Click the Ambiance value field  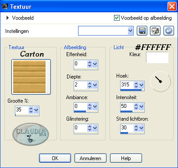(80, 106)
